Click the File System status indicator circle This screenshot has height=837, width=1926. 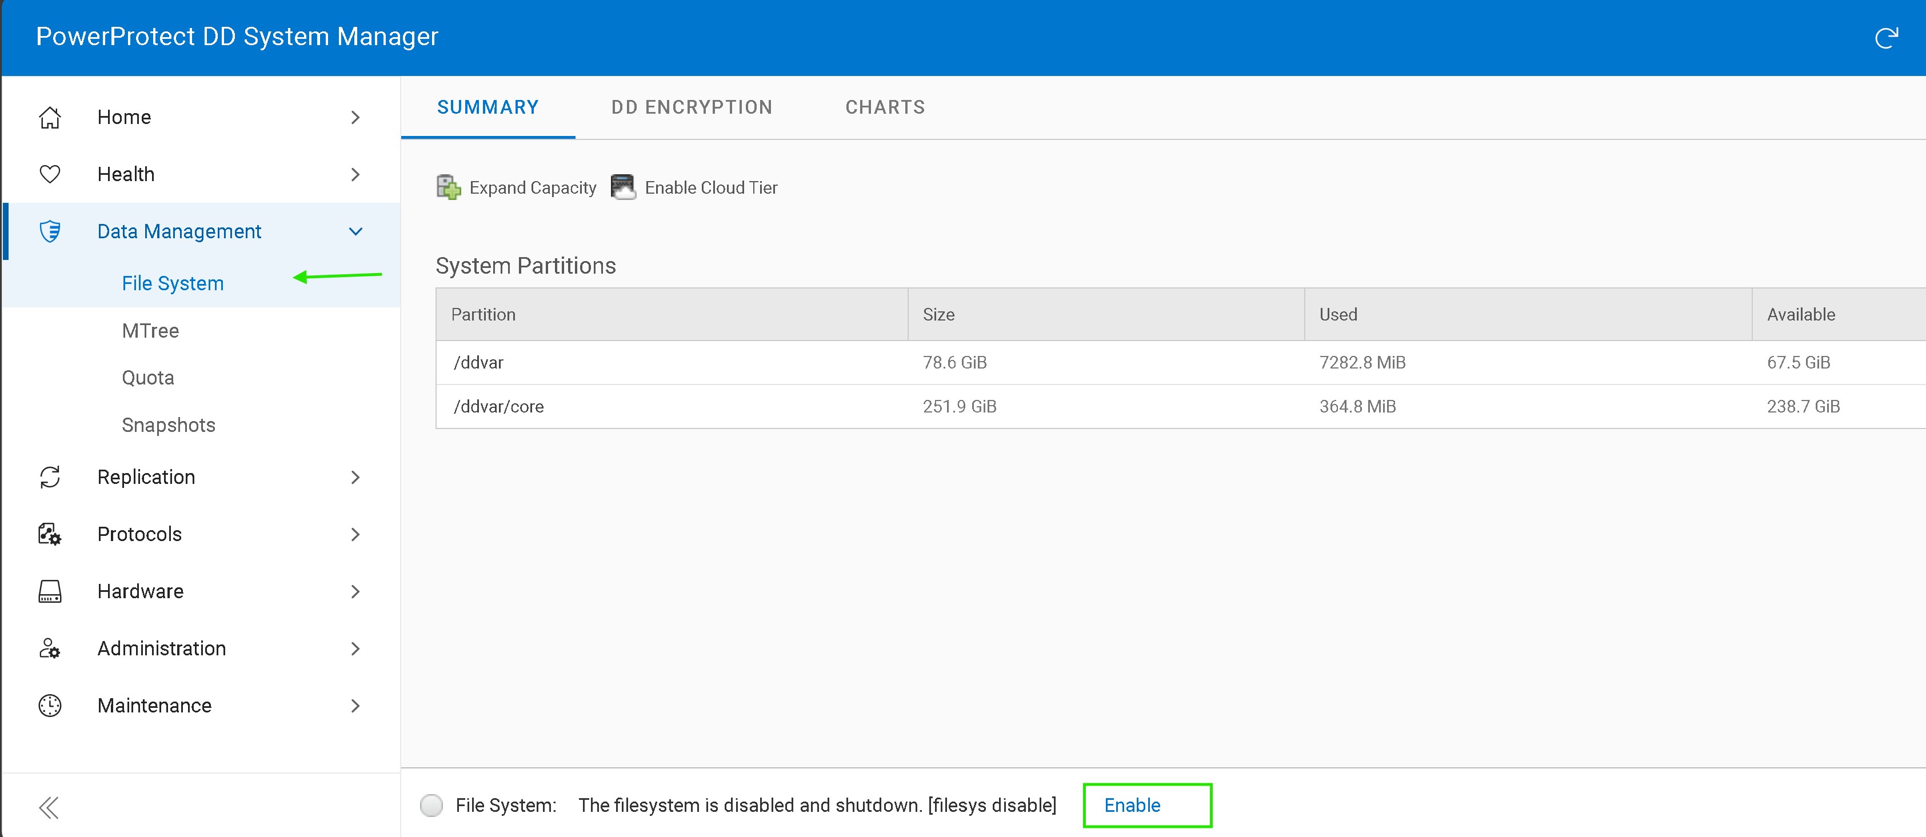click(x=431, y=805)
